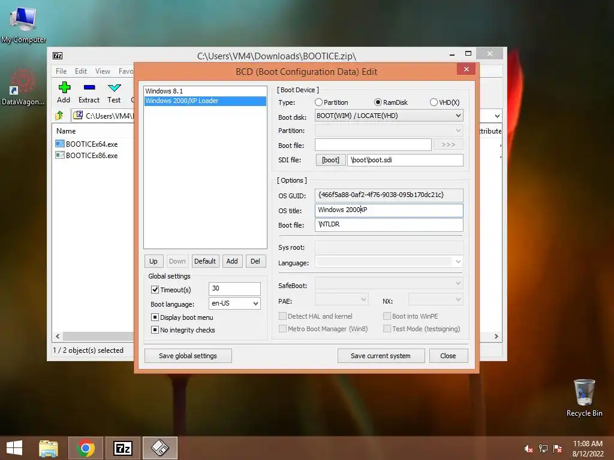The image size is (614, 460).
Task: Click the SDI file path field
Action: (x=405, y=159)
